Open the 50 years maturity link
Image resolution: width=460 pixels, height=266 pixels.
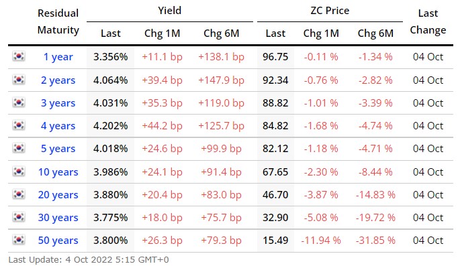tap(58, 241)
